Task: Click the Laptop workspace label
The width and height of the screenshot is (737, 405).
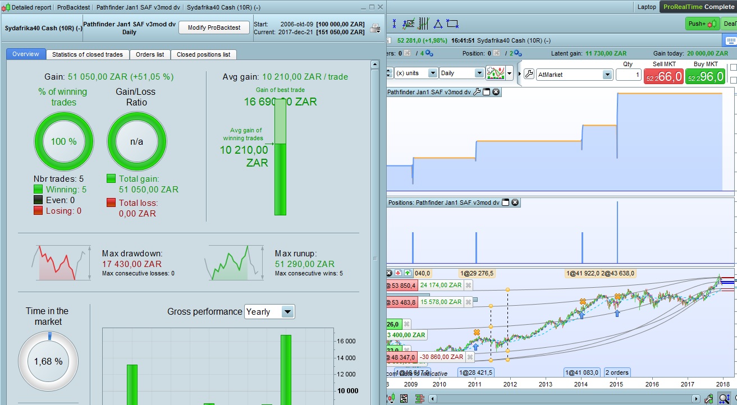Action: [x=647, y=7]
